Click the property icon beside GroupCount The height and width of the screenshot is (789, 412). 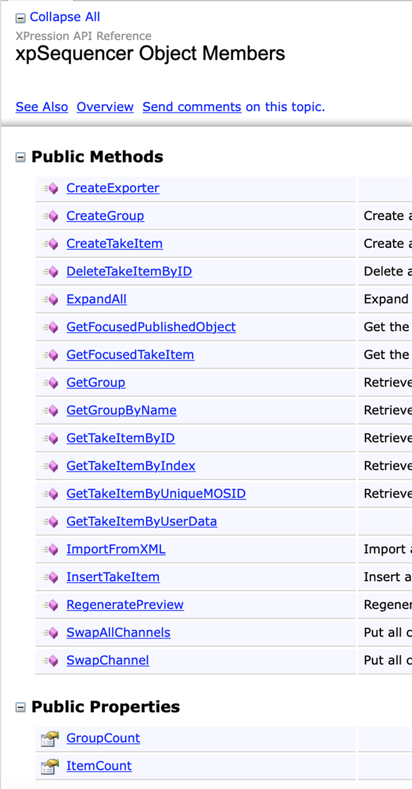[x=50, y=739]
